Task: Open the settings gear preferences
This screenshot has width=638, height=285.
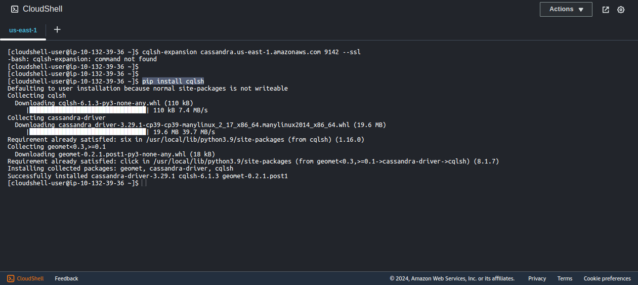Action: click(x=621, y=10)
